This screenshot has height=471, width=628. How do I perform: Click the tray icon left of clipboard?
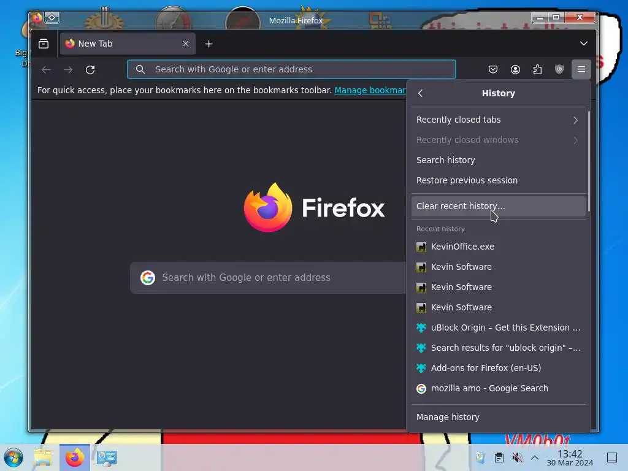(x=481, y=458)
